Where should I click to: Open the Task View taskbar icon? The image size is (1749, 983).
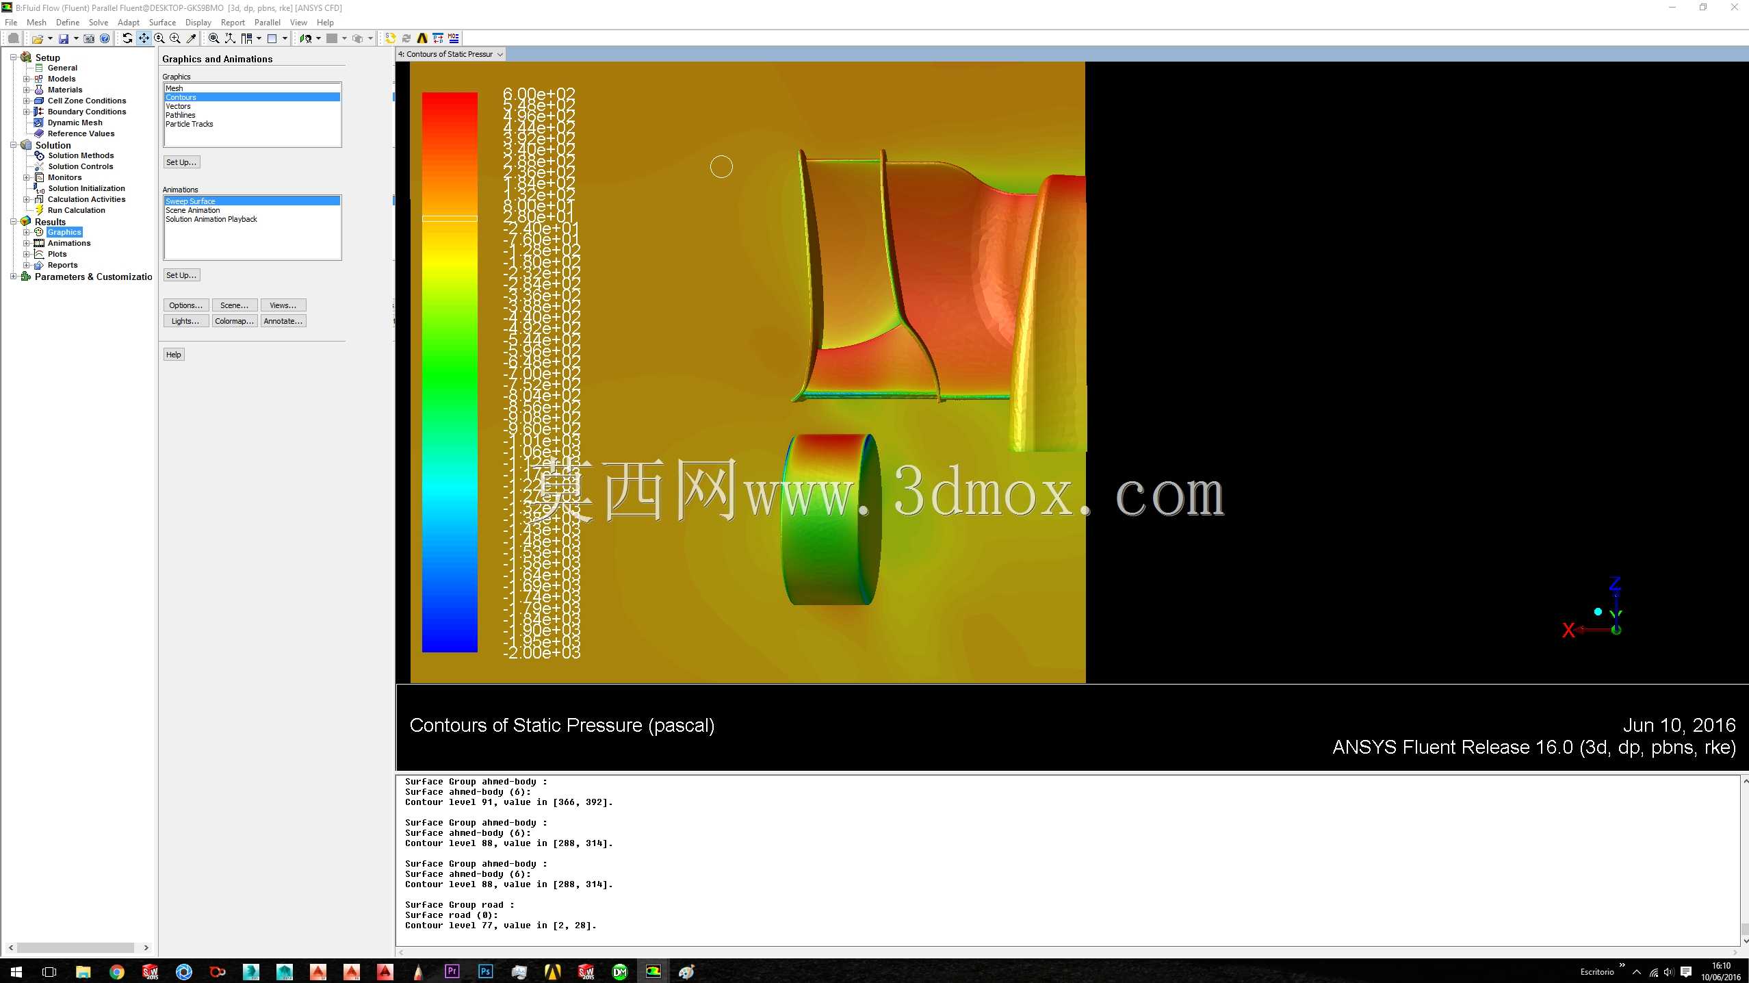pyautogui.click(x=49, y=971)
